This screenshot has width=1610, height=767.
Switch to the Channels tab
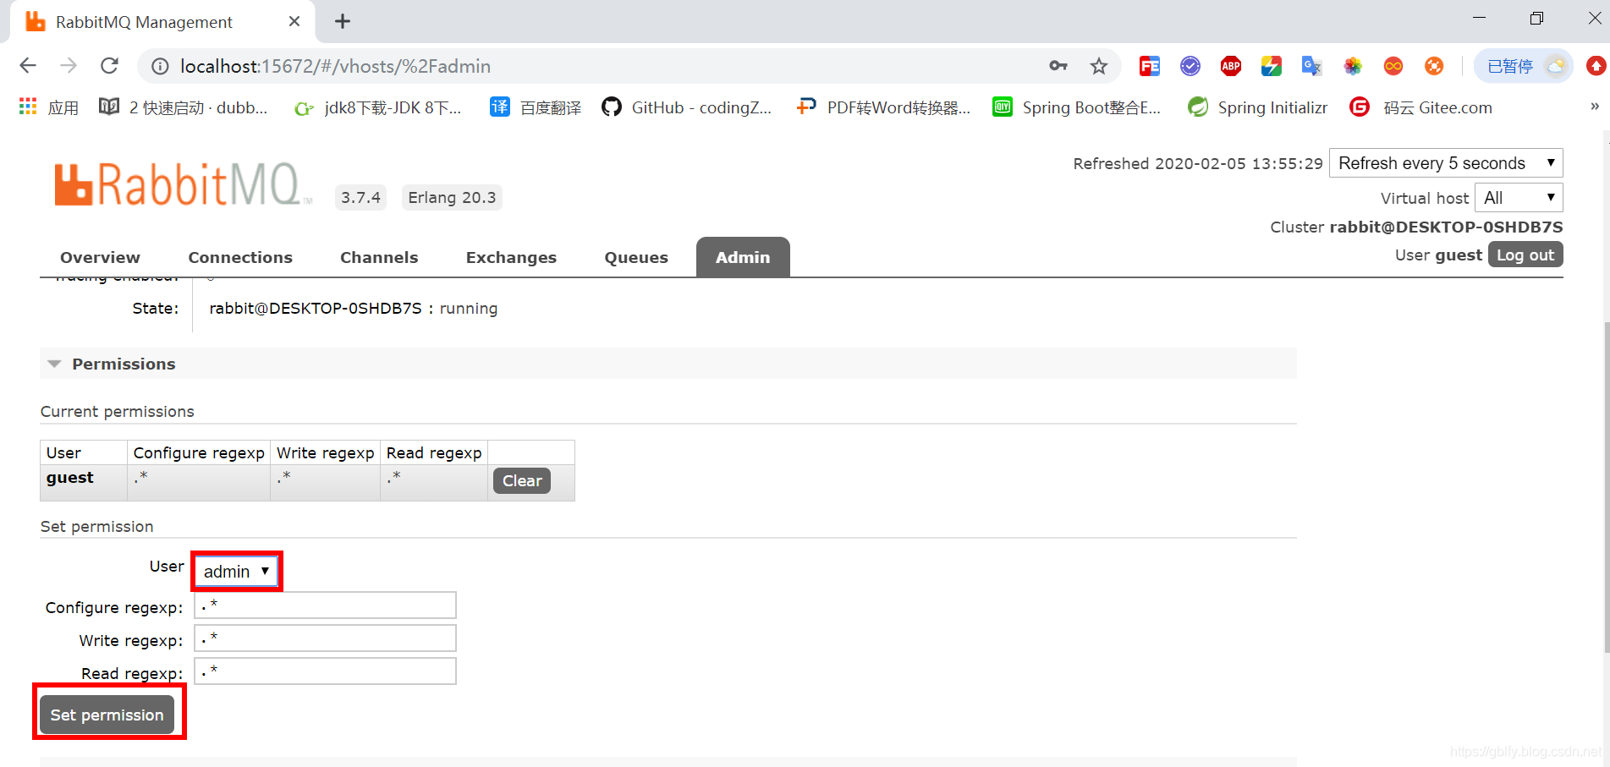[x=379, y=257]
